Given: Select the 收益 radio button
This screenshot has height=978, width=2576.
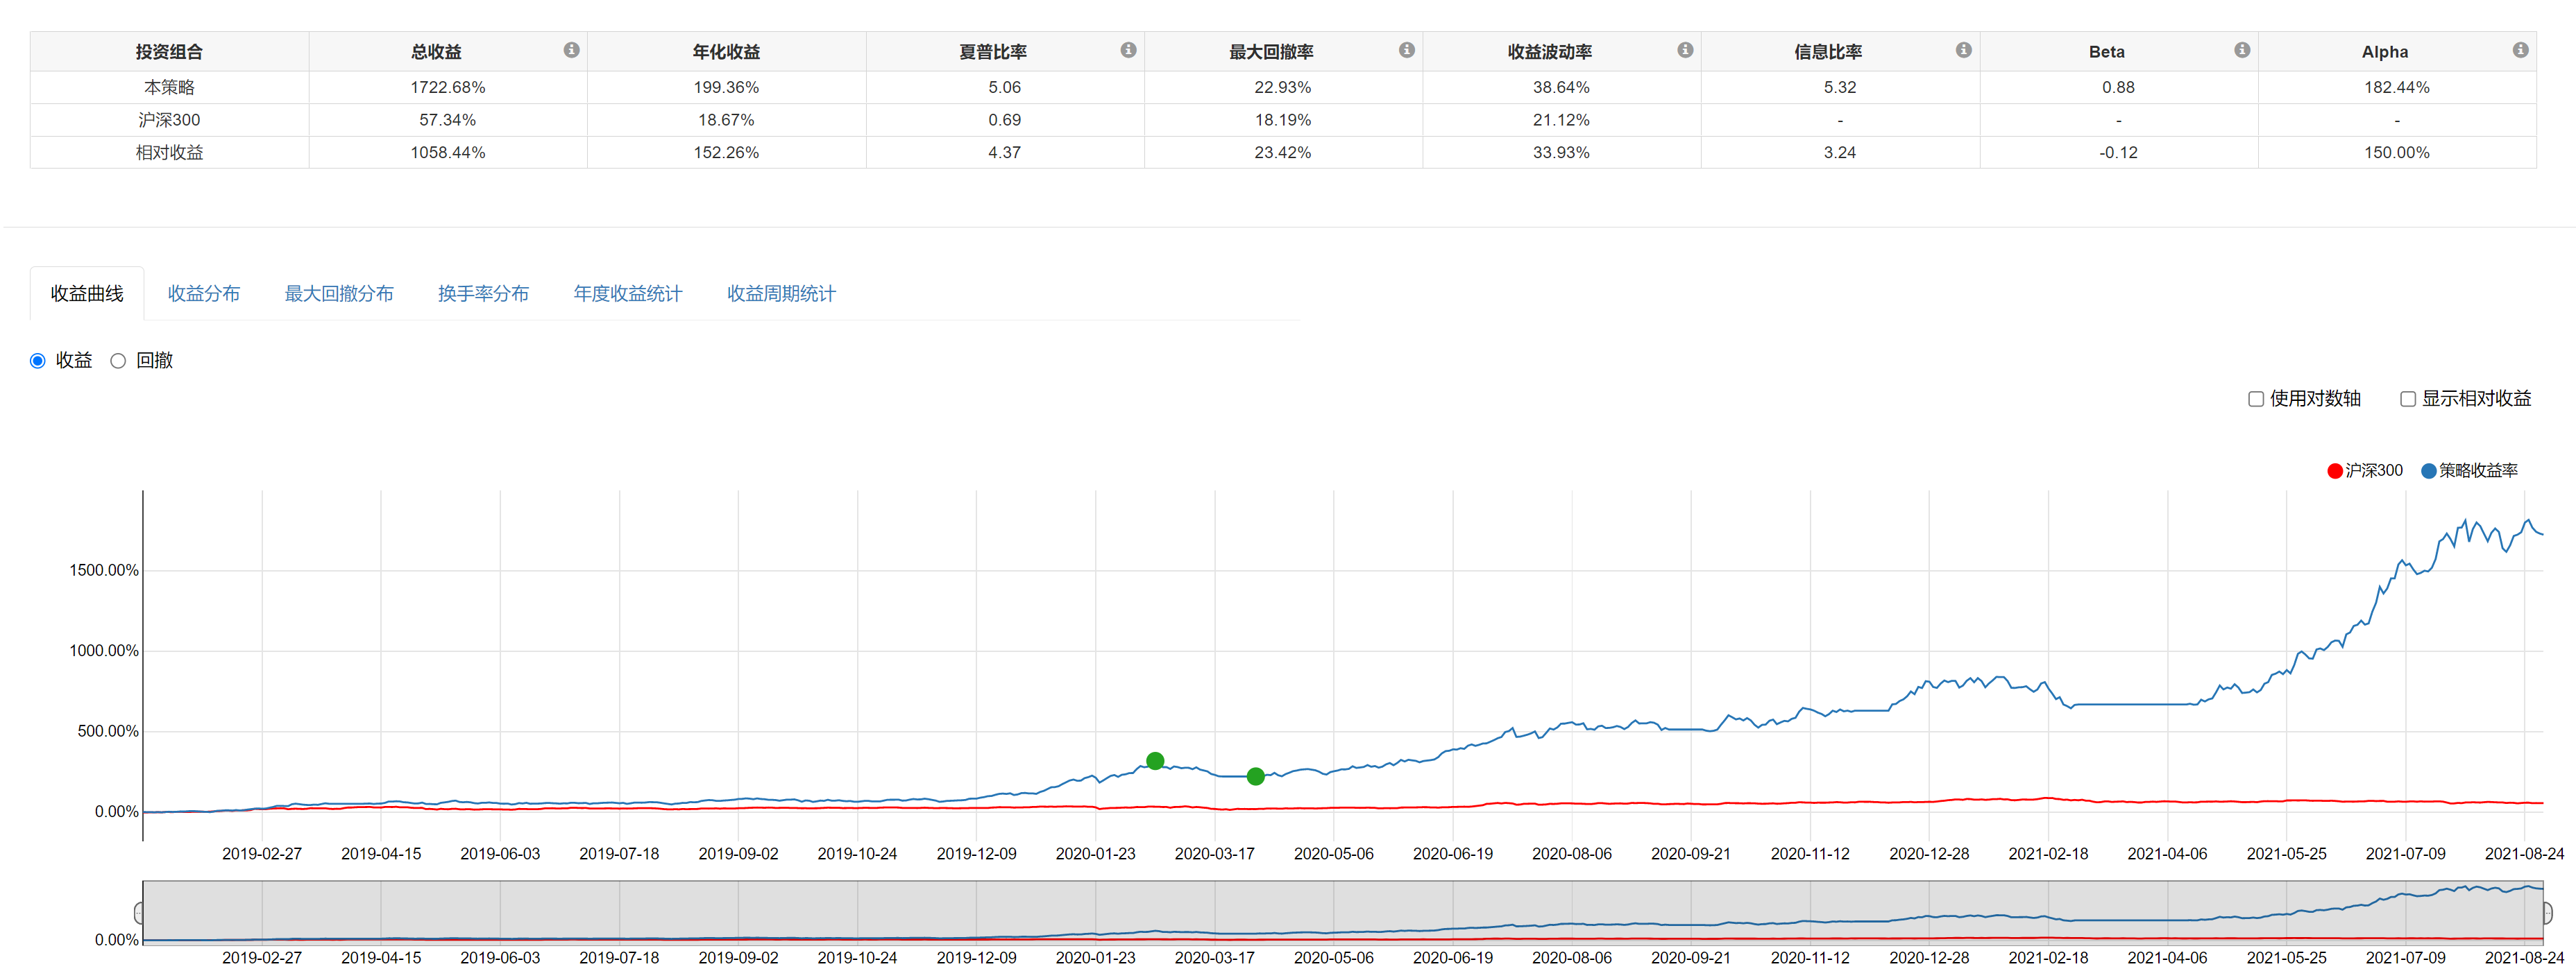Looking at the screenshot, I should [38, 361].
